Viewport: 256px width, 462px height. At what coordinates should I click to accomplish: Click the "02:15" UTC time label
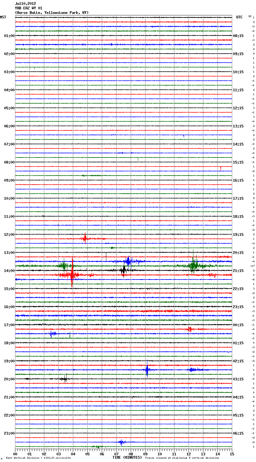point(238,361)
